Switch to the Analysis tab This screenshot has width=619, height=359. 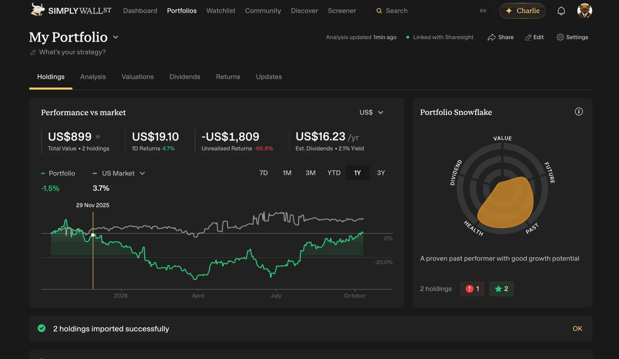tap(93, 77)
